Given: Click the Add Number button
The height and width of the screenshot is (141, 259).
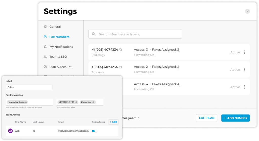Looking at the screenshot, I should pos(235,118).
